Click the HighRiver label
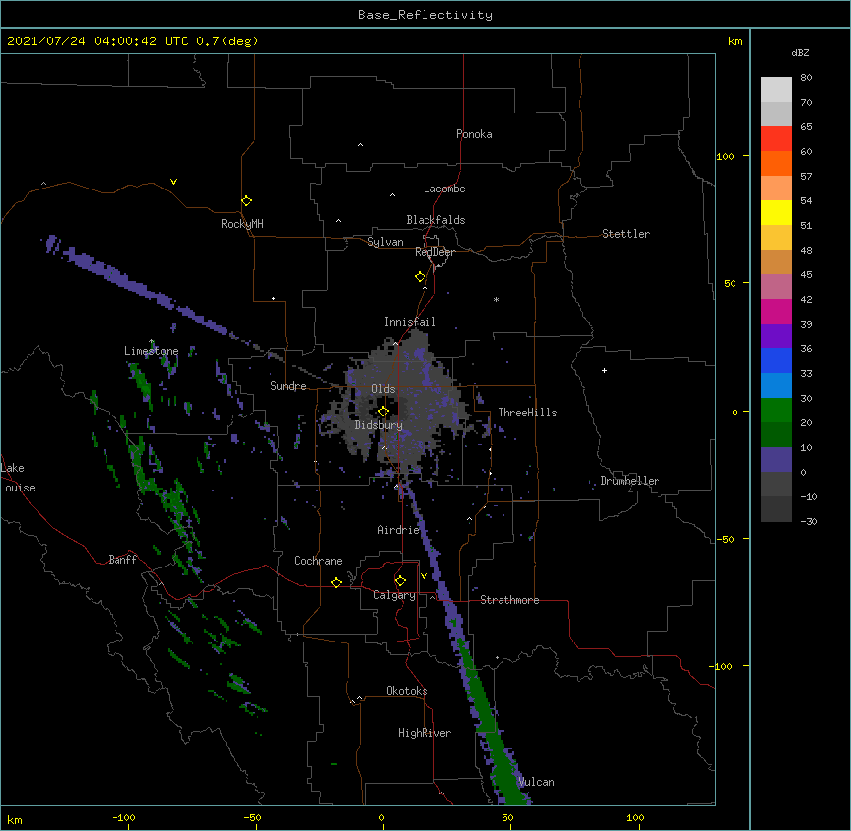Viewport: 851px width, 831px height. tap(425, 733)
